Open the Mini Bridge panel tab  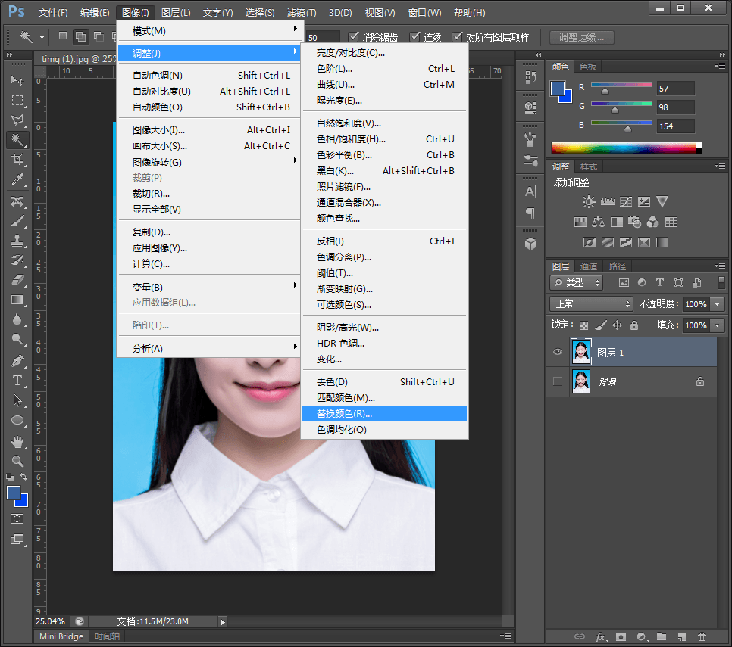click(61, 636)
